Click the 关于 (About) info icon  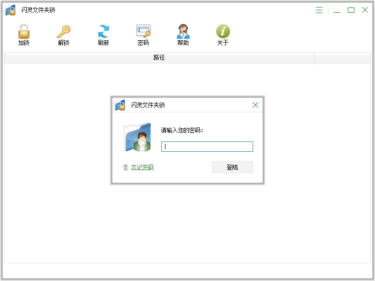(x=223, y=32)
